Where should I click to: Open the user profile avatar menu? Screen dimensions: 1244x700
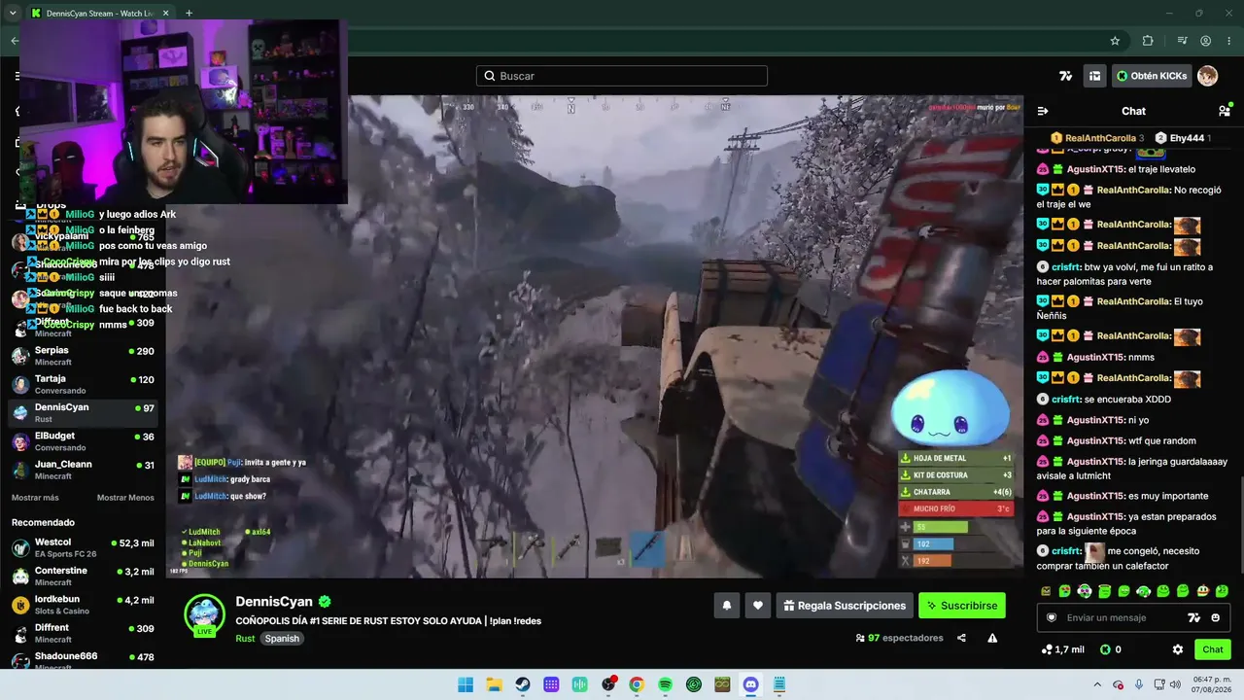click(1207, 76)
